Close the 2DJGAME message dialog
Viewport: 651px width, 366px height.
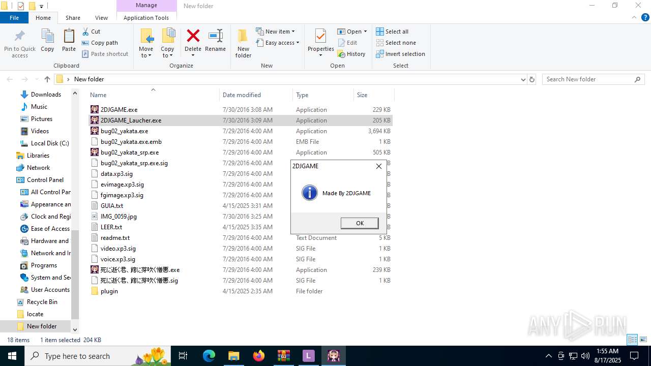point(378,166)
